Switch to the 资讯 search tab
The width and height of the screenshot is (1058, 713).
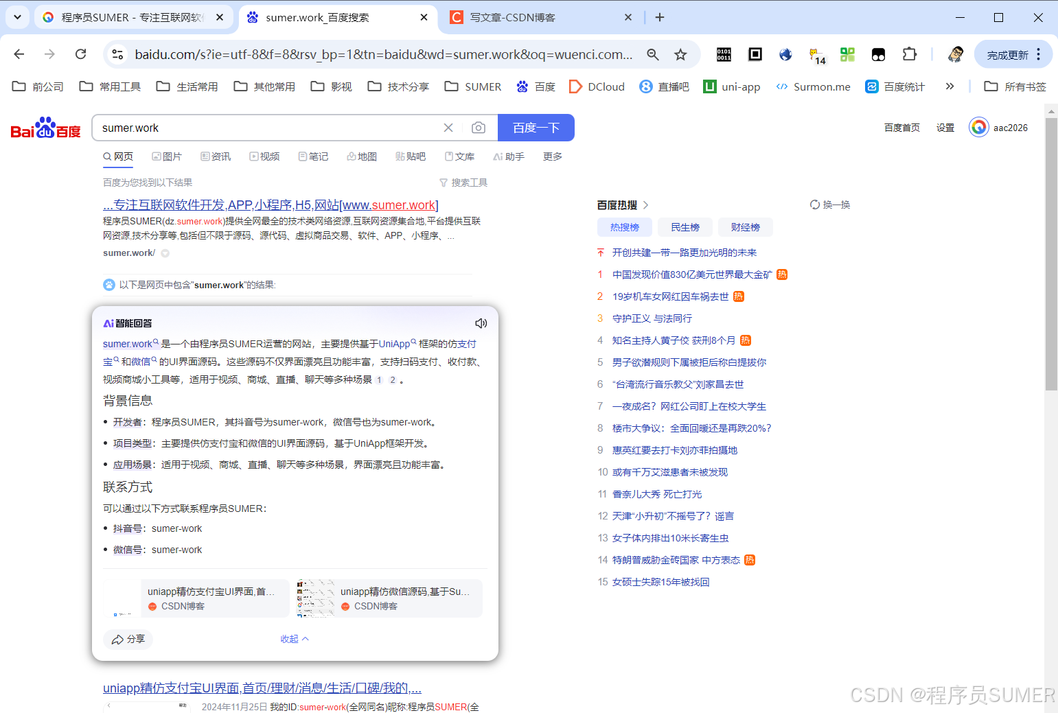point(216,156)
